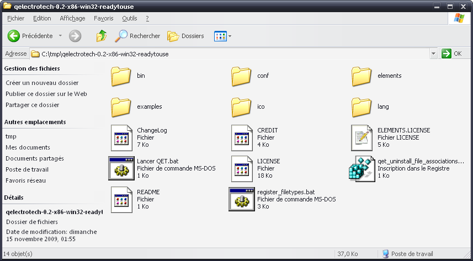The width and height of the screenshot is (473, 261).
Task: Select the README file icon
Action: [x=121, y=199]
